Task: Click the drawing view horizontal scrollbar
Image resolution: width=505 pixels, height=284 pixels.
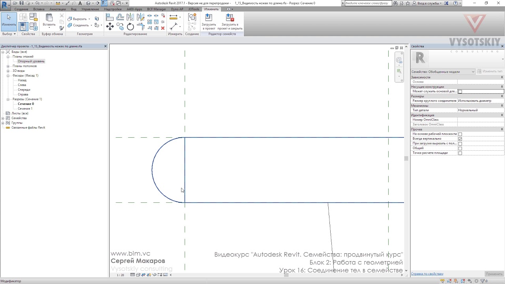Action: click(x=287, y=275)
